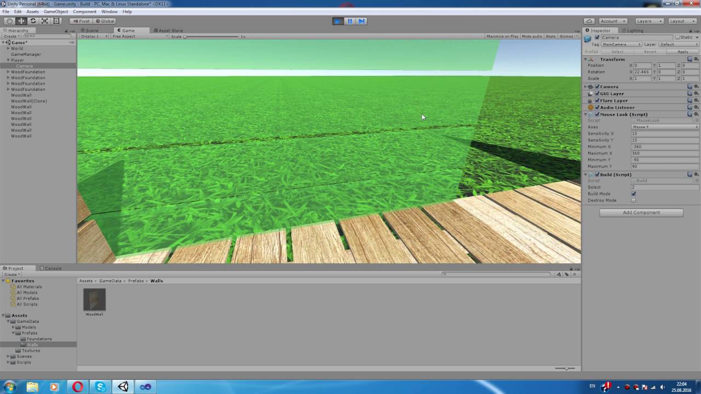Disable the Camera component checkbox
This screenshot has width=701, height=394.
[x=597, y=86]
